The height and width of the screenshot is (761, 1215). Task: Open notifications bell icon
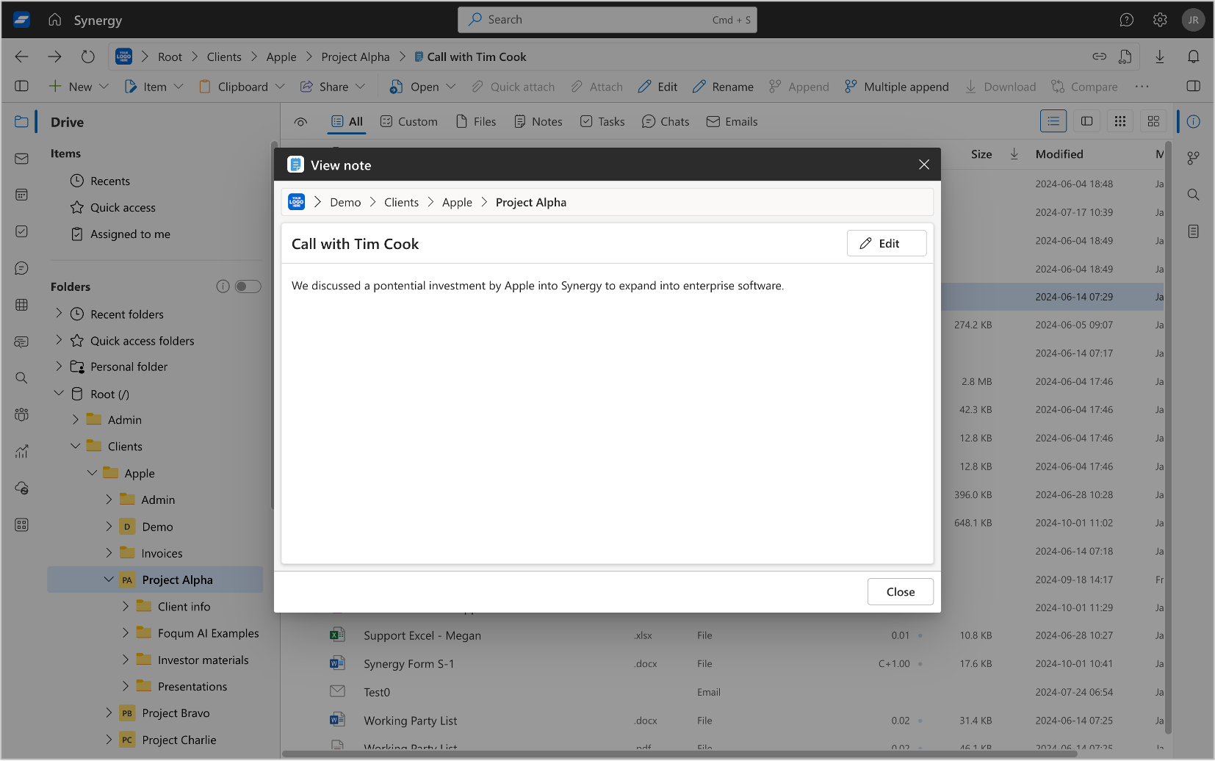[1193, 57]
